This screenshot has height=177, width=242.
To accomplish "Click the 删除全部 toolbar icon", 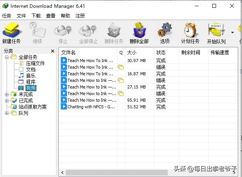I will [139, 30].
